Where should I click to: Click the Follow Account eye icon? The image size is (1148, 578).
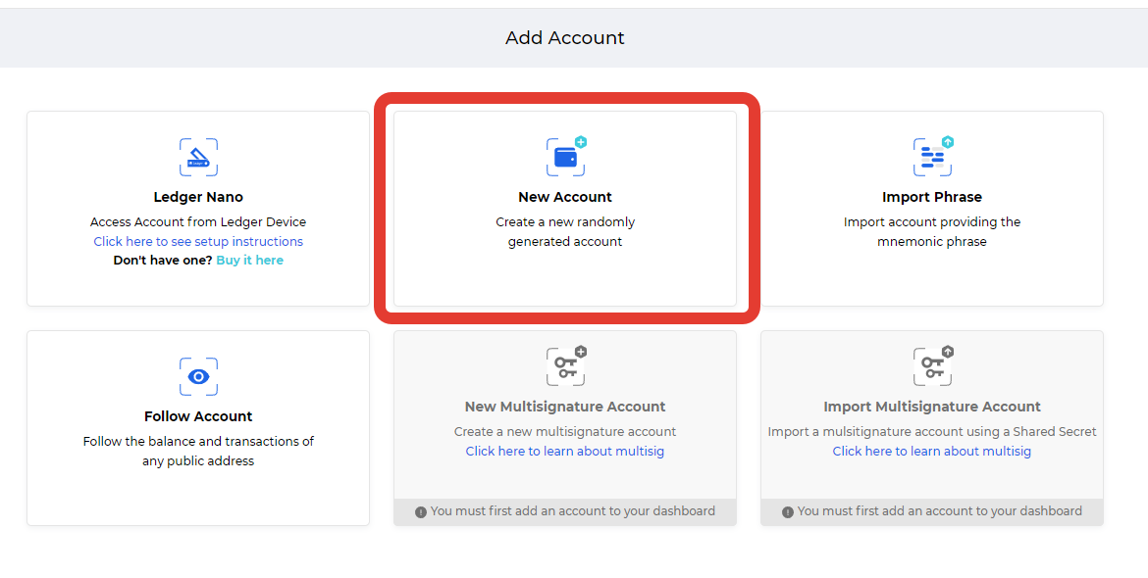point(198,376)
